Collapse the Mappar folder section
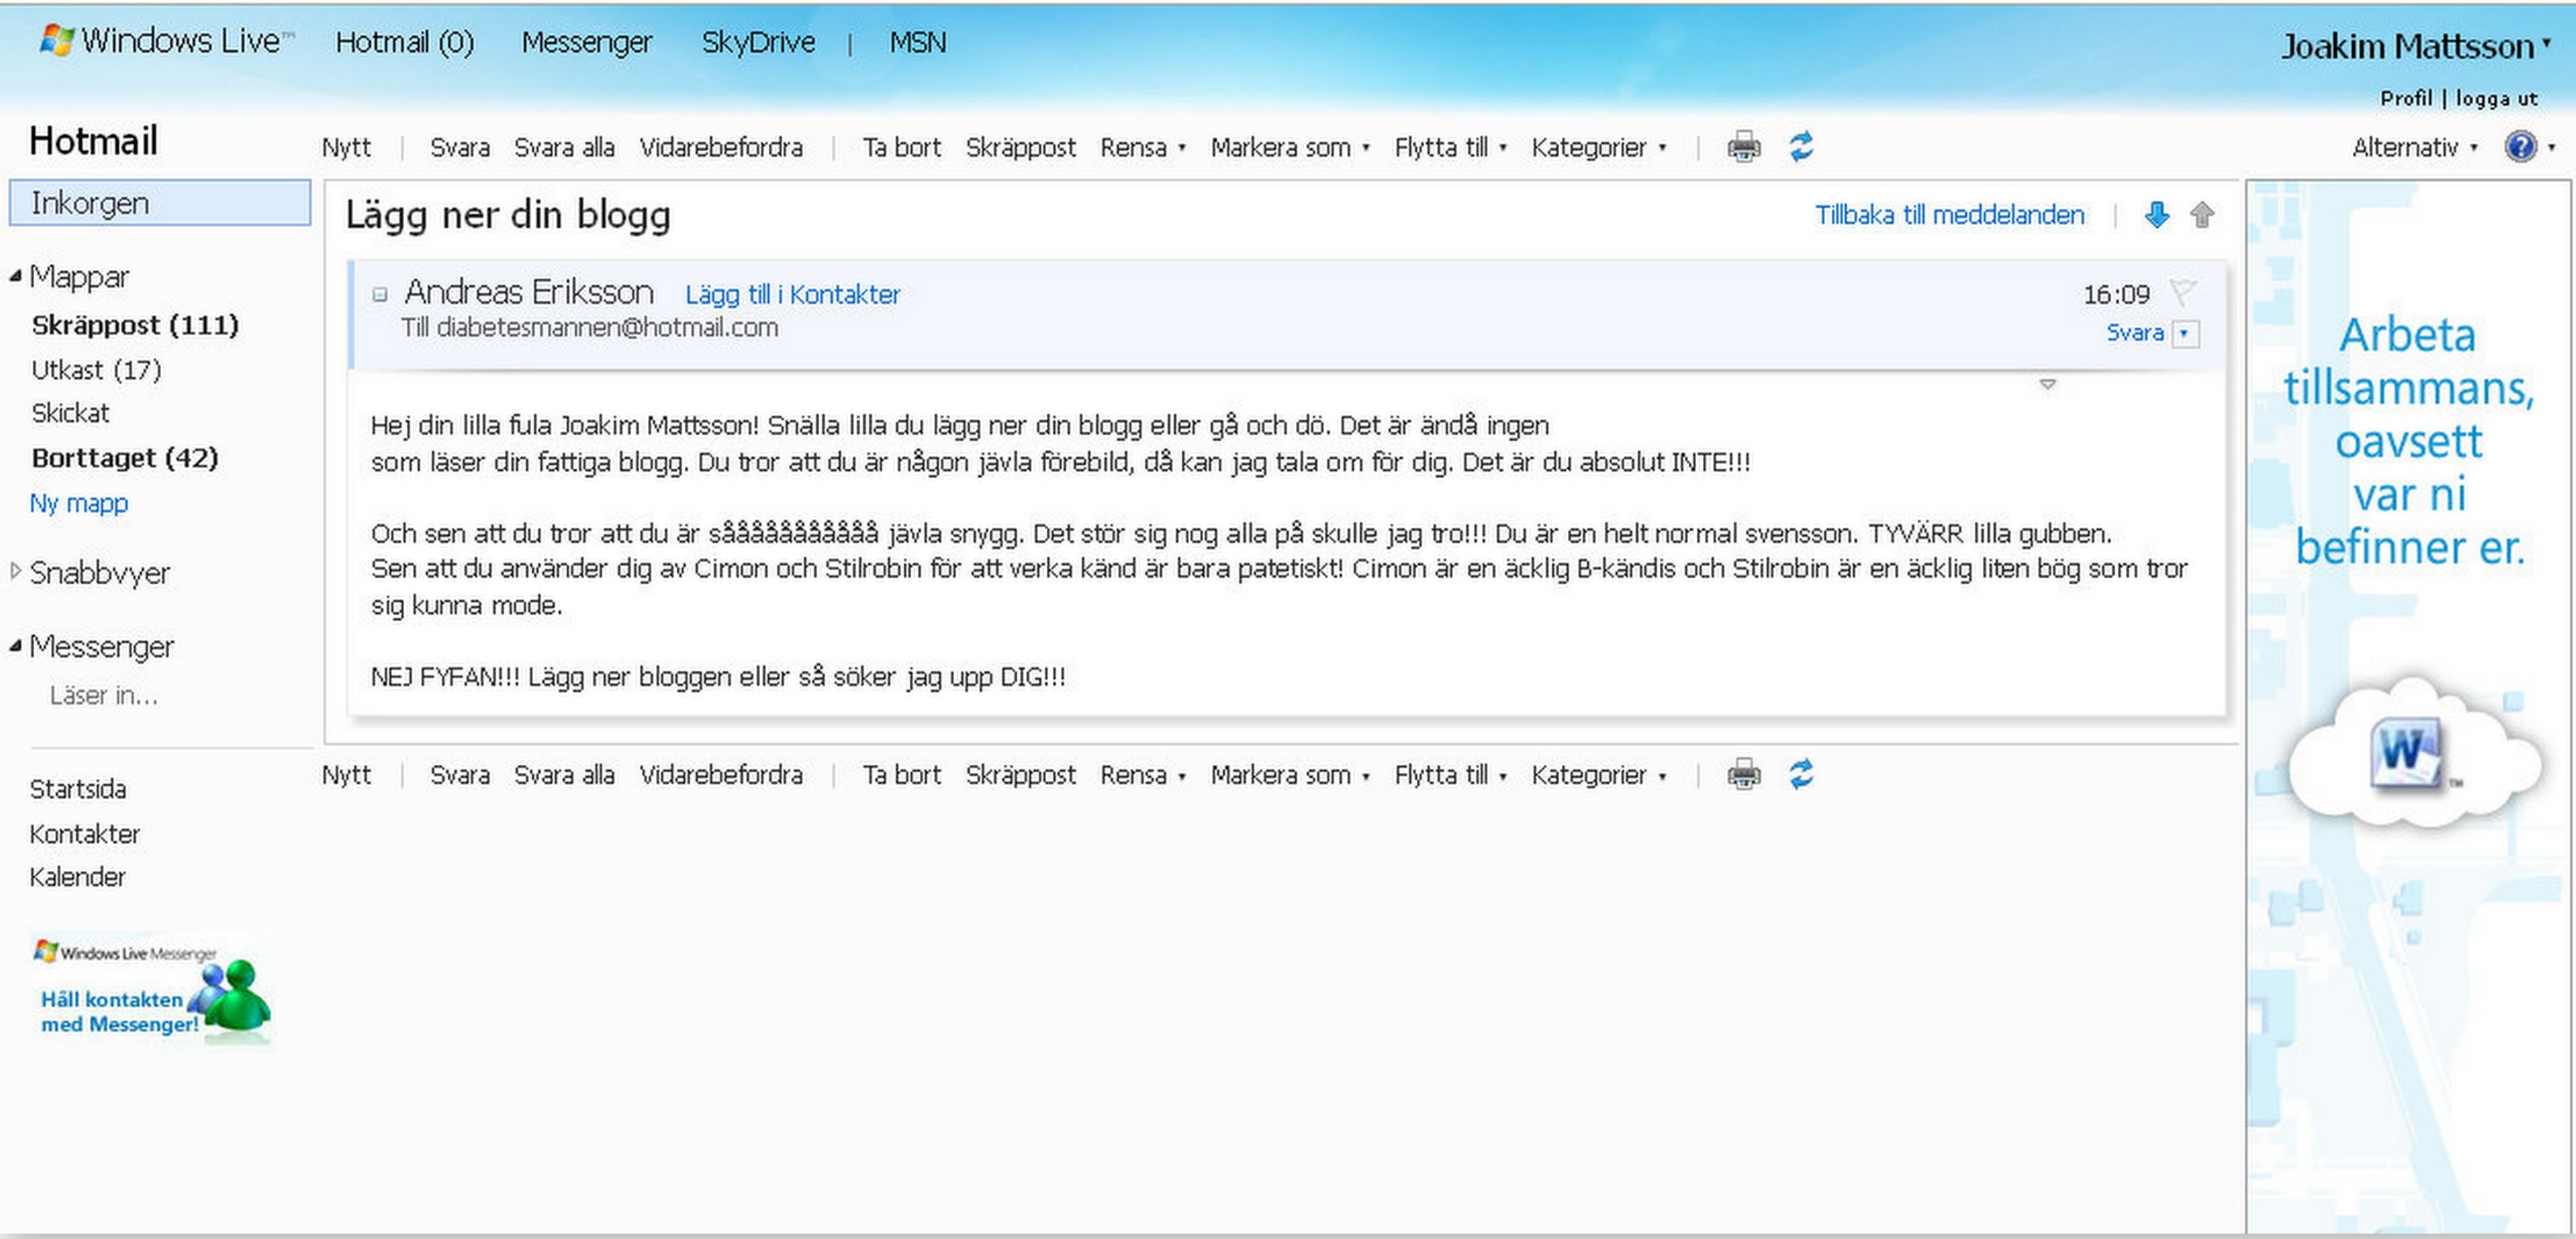The width and height of the screenshot is (2576, 1239). coord(15,276)
